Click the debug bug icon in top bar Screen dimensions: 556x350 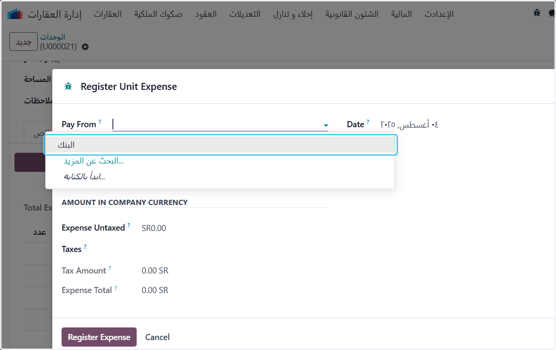[x=537, y=13]
